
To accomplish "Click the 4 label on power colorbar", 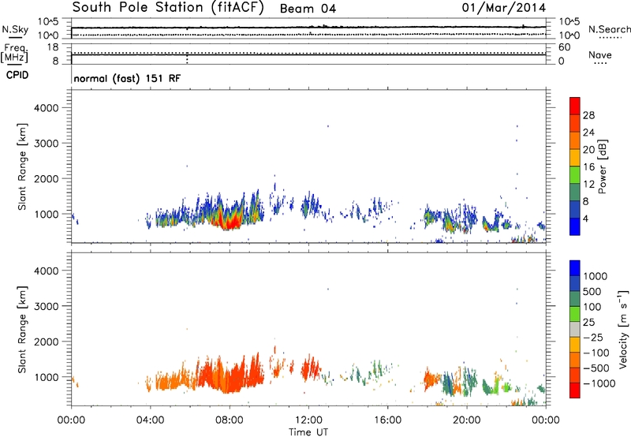I will [586, 218].
